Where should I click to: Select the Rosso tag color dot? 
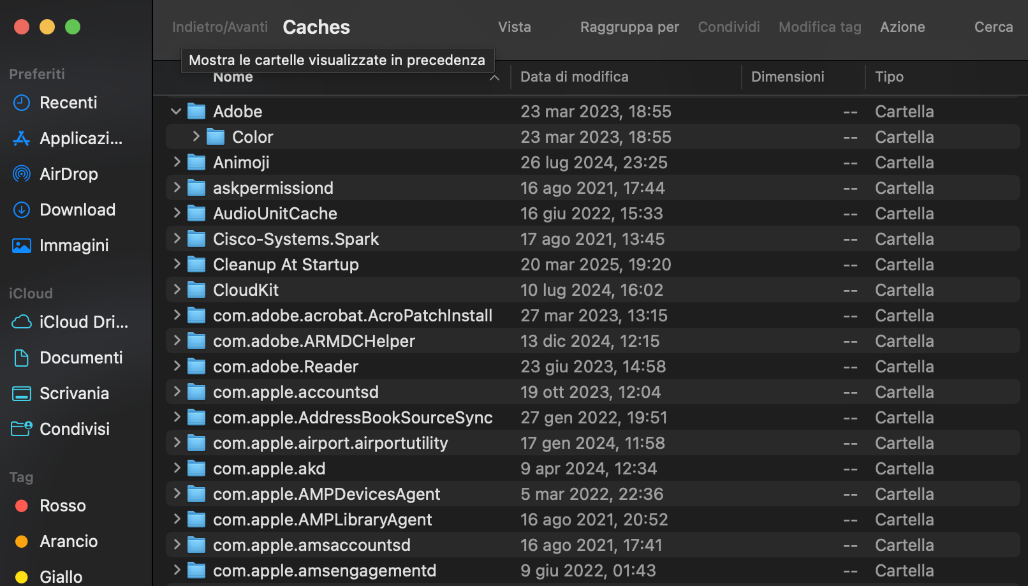(21, 506)
